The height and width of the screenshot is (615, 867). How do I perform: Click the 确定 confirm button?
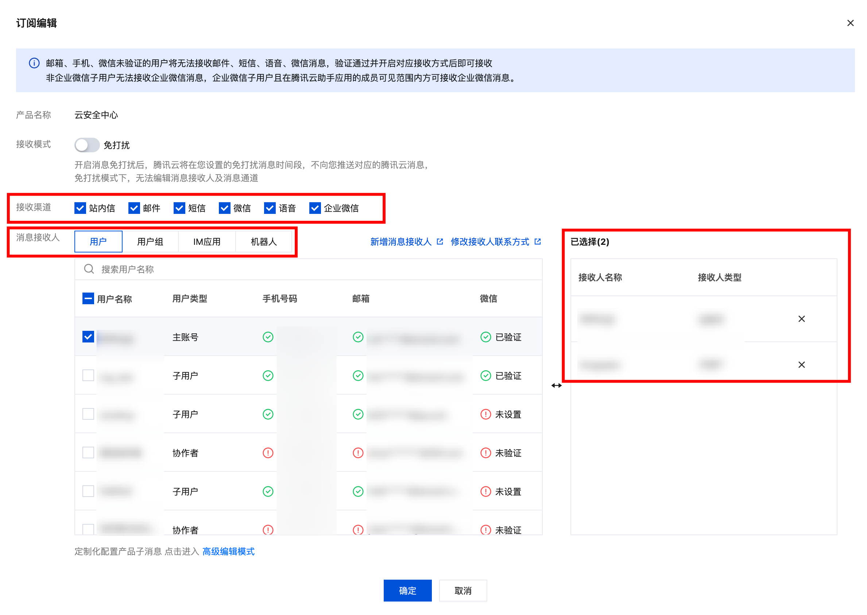407,590
